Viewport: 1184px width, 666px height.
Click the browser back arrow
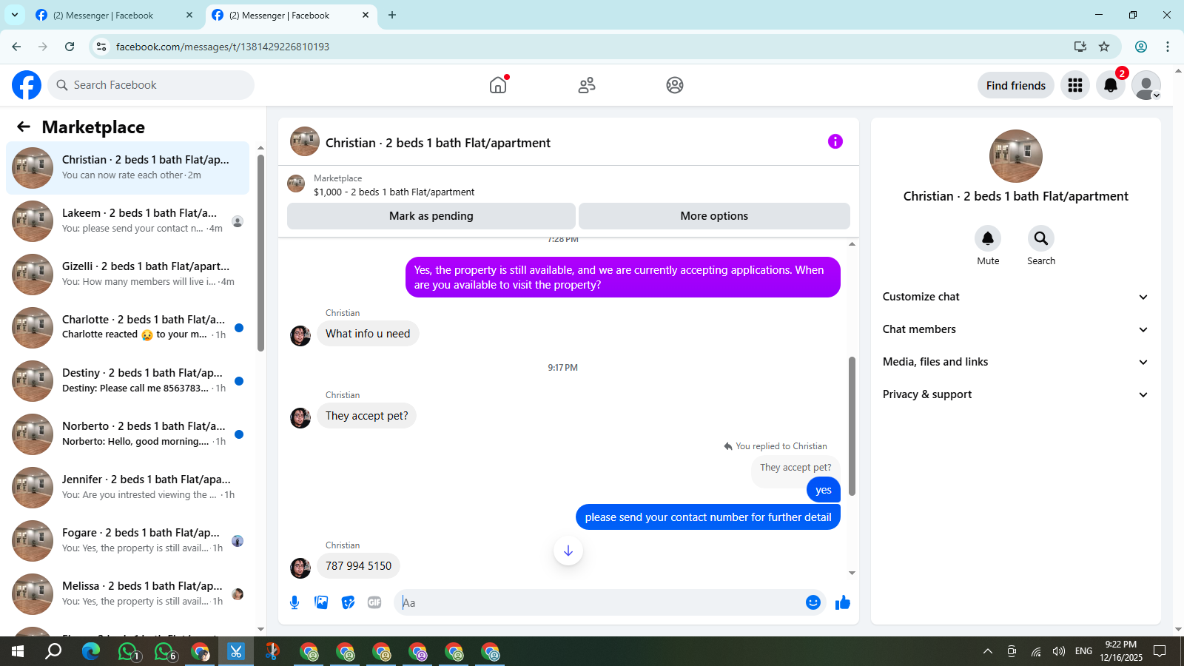(16, 47)
